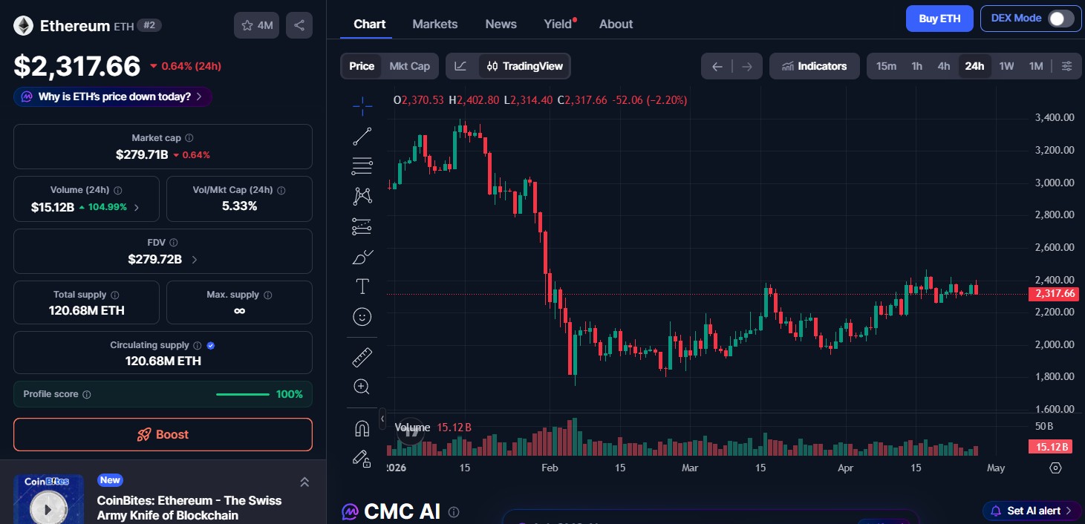The width and height of the screenshot is (1085, 524).
Task: Select the Measure ruler tool
Action: tap(362, 356)
